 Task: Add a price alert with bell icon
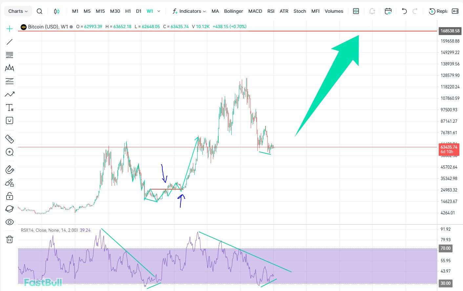tap(372, 11)
